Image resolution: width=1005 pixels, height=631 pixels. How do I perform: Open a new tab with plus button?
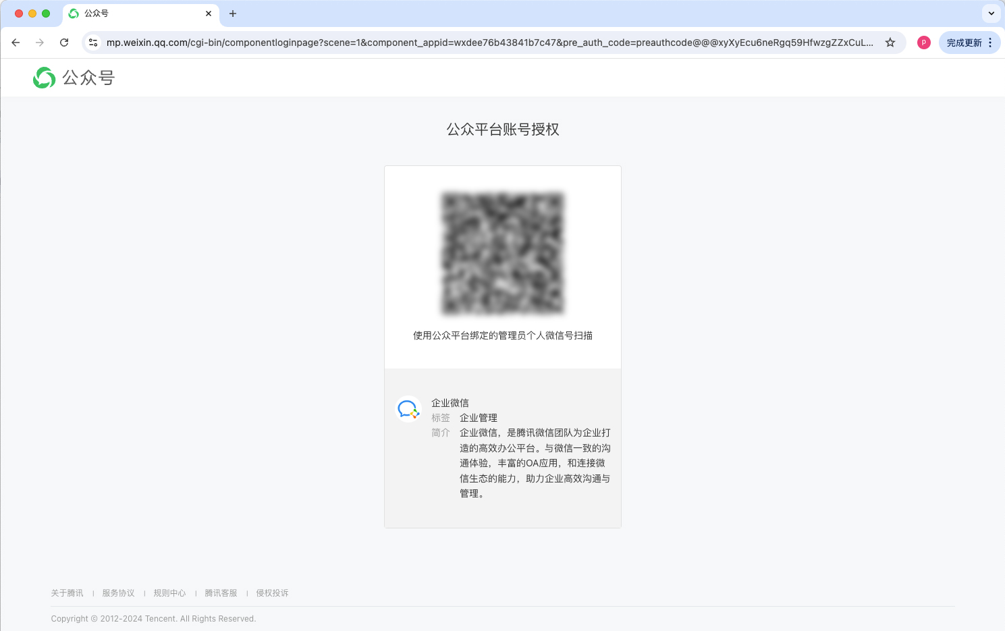pos(233,13)
